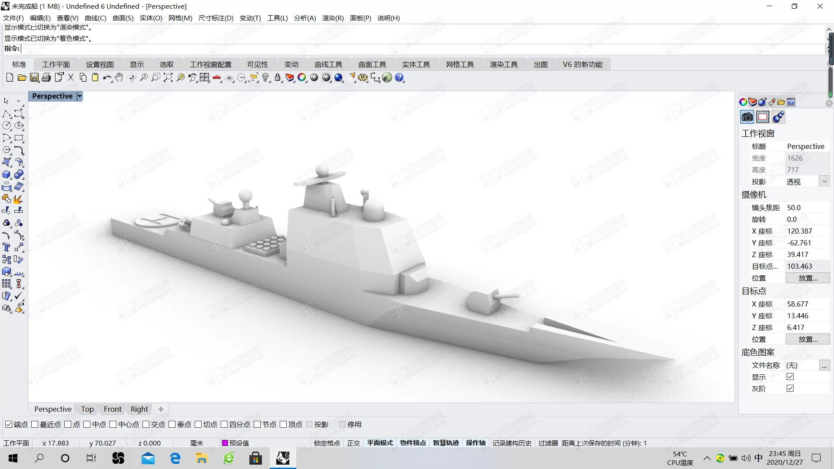Select the Circle tool
Screen dimensions: 834x469
(7, 126)
